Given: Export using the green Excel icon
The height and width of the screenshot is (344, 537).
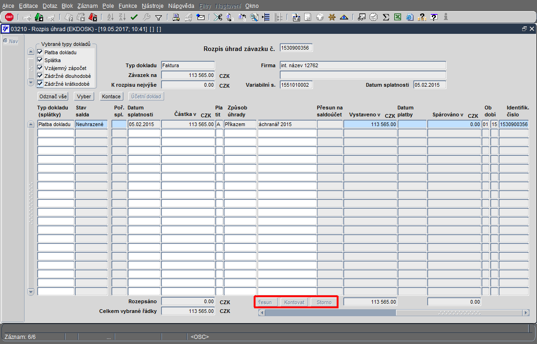Looking at the screenshot, I should [x=397, y=17].
